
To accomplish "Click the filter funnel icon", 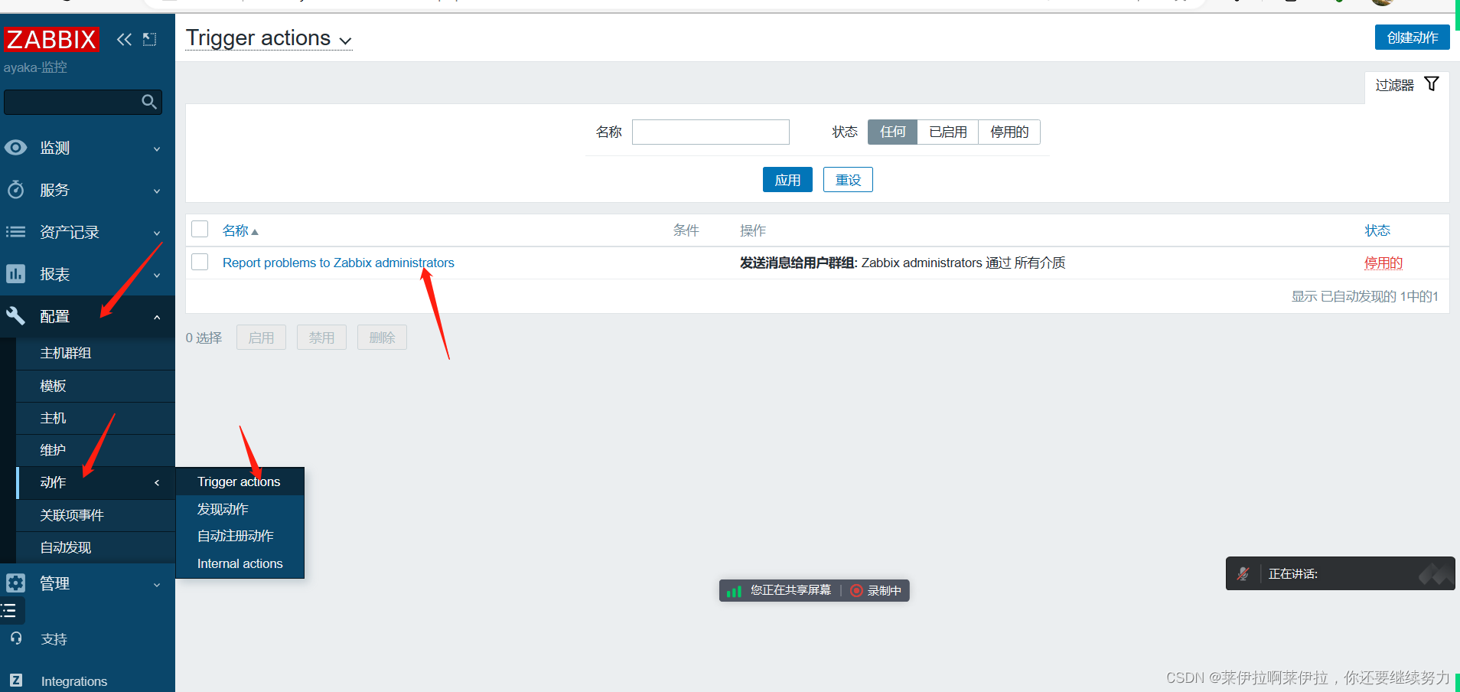I will point(1431,84).
